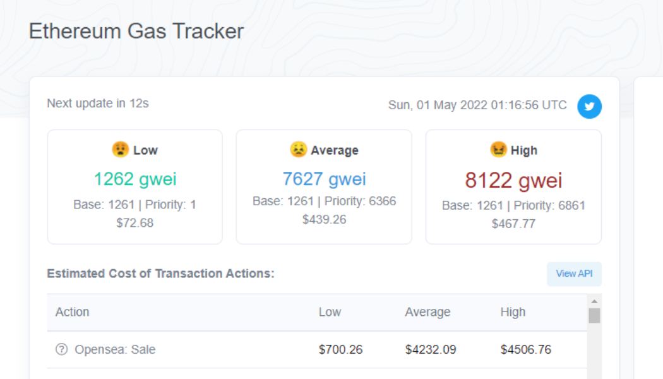
Task: Open the View API page
Action: (x=573, y=274)
